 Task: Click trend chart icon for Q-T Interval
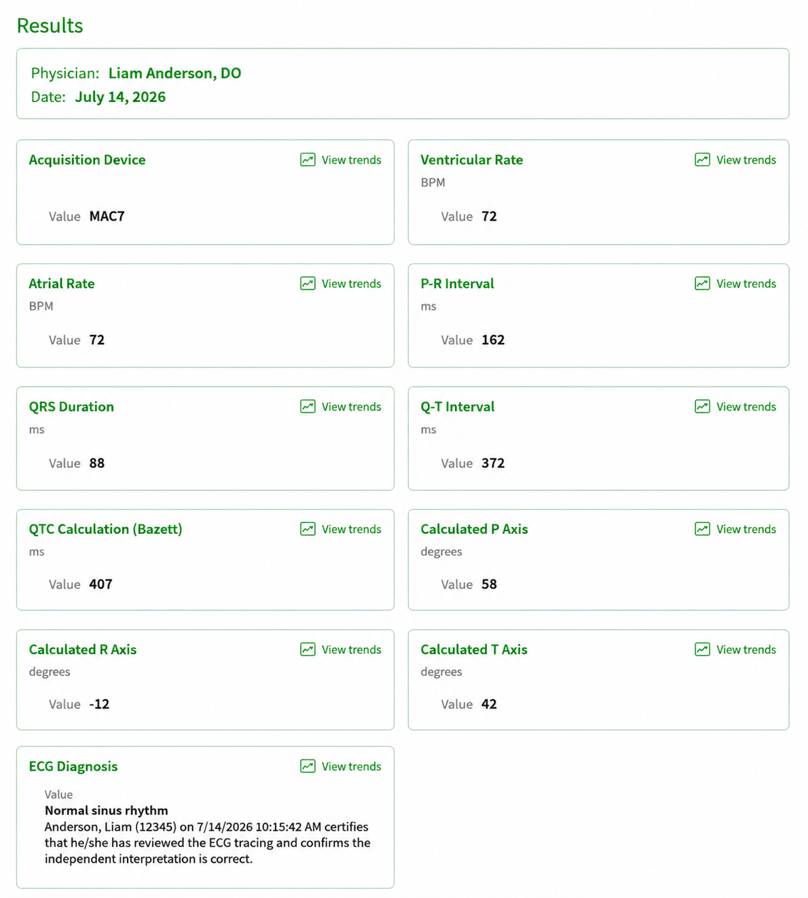tap(702, 406)
